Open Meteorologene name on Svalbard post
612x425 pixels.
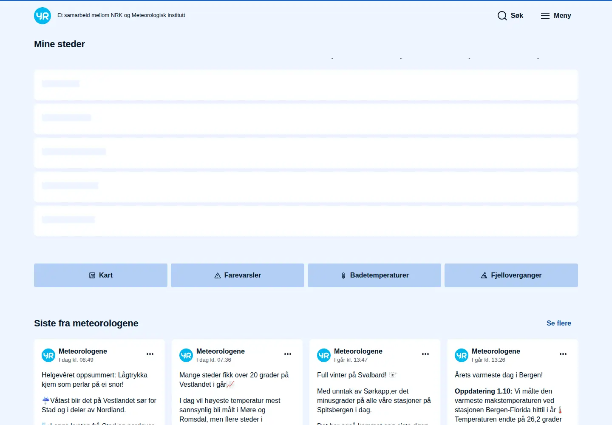pos(358,351)
